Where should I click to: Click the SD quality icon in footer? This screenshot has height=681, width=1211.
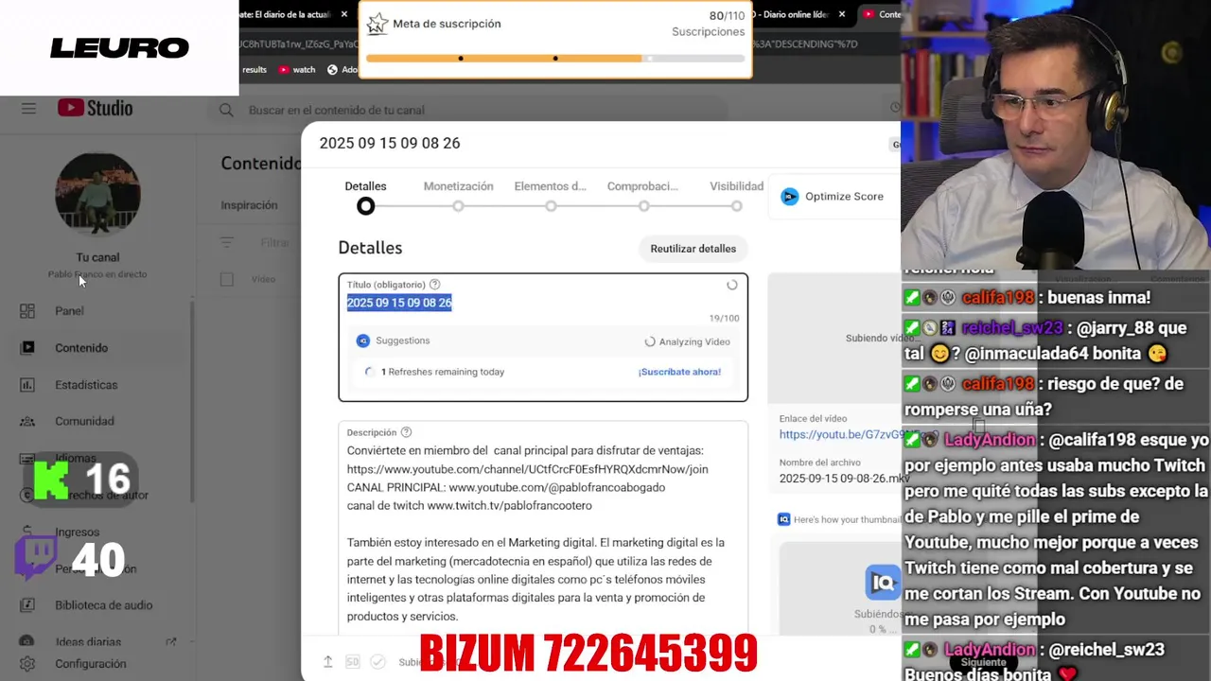pyautogui.click(x=352, y=662)
